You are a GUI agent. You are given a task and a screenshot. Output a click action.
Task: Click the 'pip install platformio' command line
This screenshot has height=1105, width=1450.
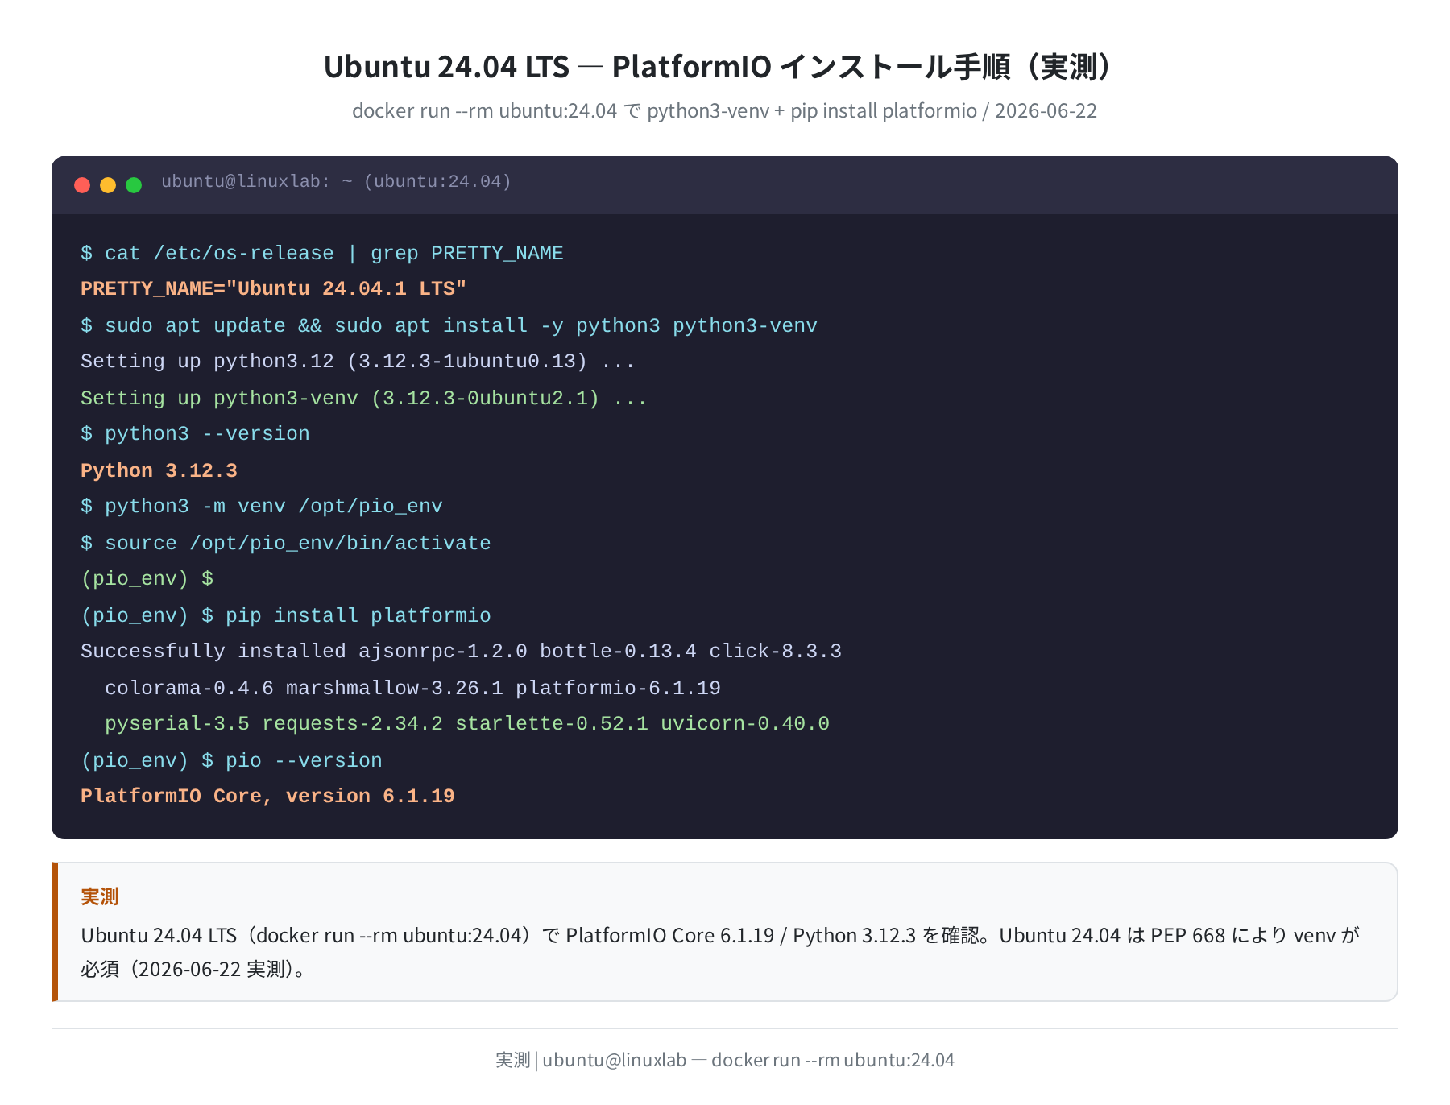click(x=286, y=615)
